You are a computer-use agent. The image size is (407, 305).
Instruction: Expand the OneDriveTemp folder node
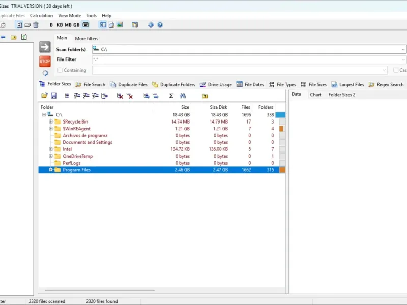click(x=51, y=156)
